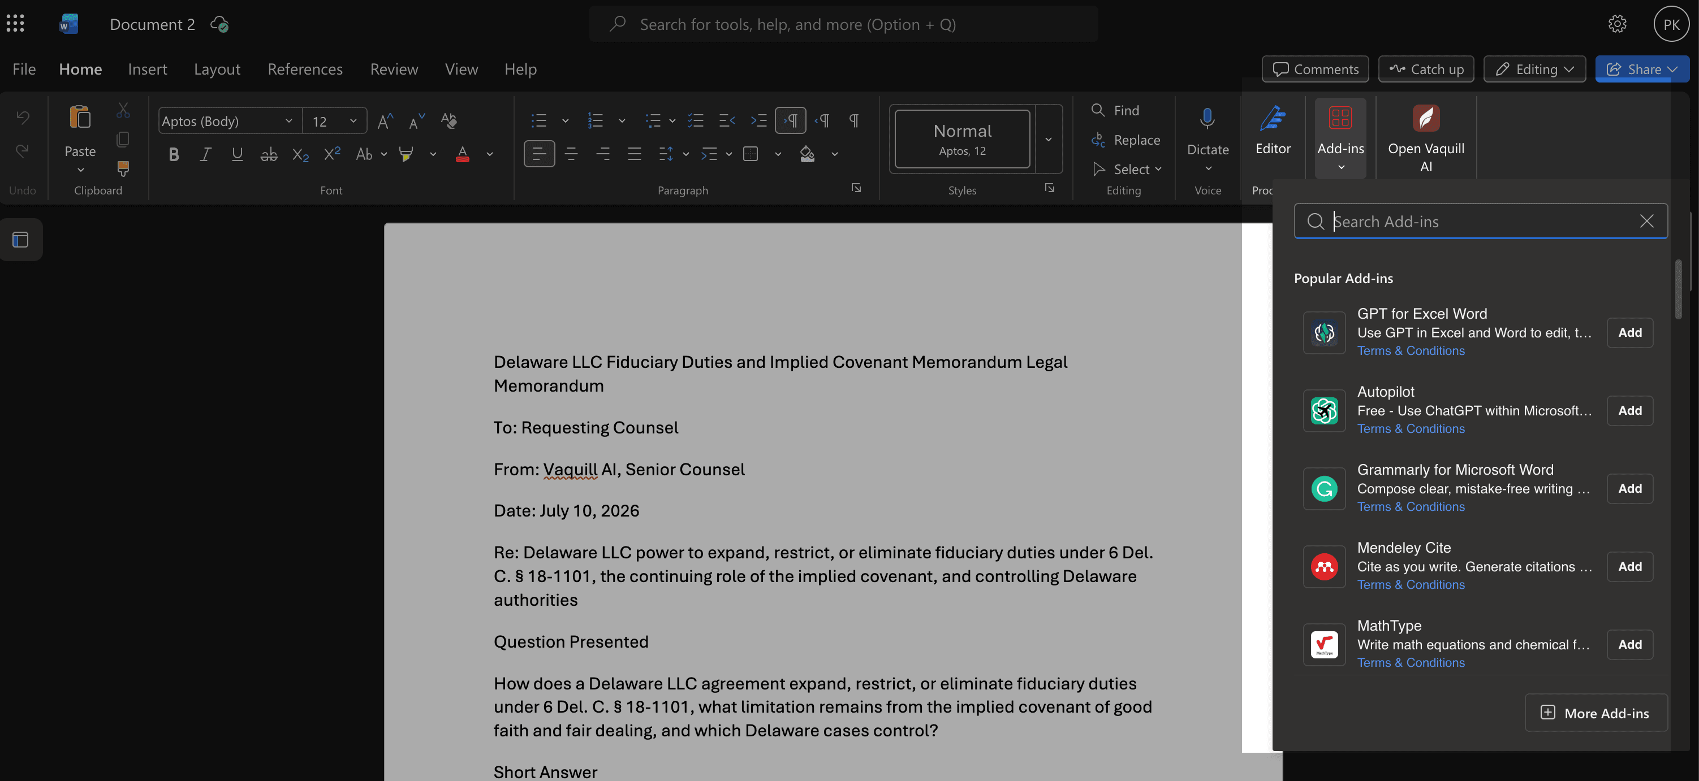Apply subscript formatting
Screen dimensions: 1699x781
[300, 154]
